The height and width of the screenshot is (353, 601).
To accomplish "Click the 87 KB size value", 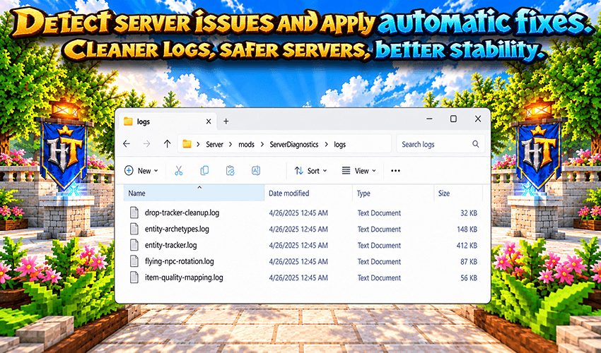I will [469, 261].
